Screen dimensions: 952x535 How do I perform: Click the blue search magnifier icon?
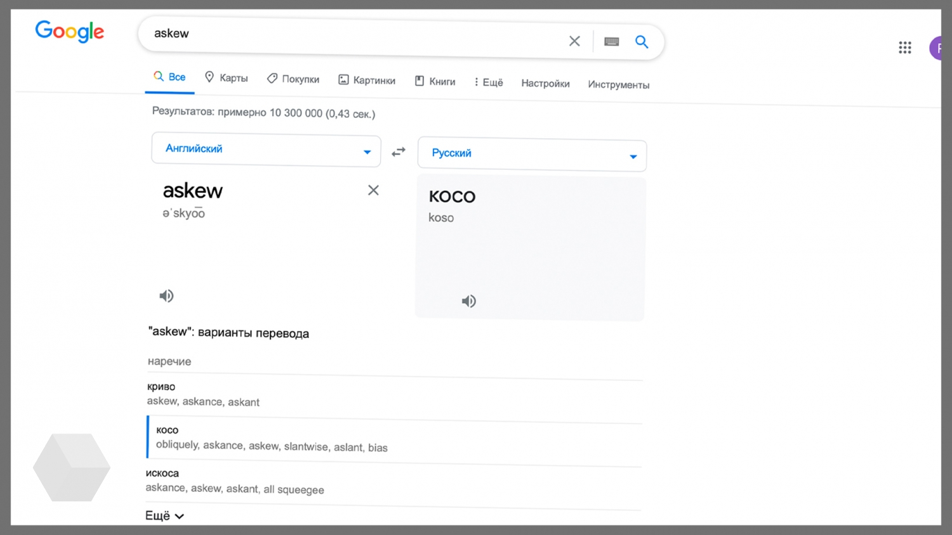[x=642, y=42]
